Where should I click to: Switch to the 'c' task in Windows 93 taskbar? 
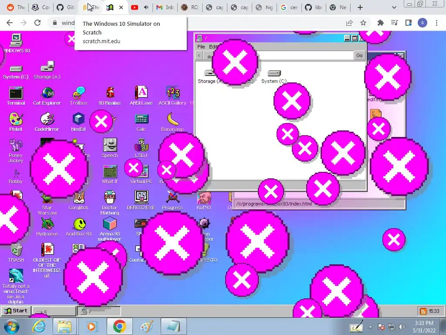click(x=54, y=311)
